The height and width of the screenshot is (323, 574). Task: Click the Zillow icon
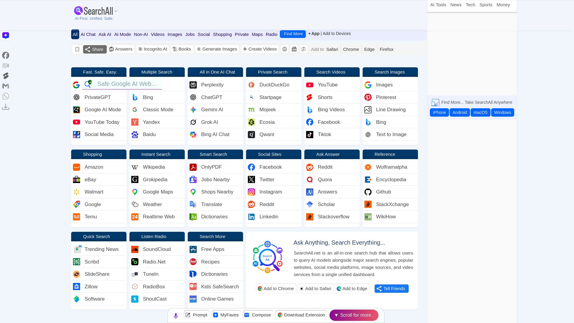[77, 287]
